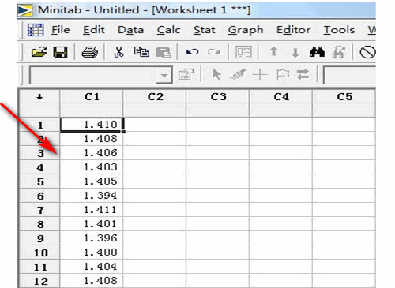Viewport: 395px width, 288px height.
Task: Click the Undo arrow icon
Action: click(192, 52)
